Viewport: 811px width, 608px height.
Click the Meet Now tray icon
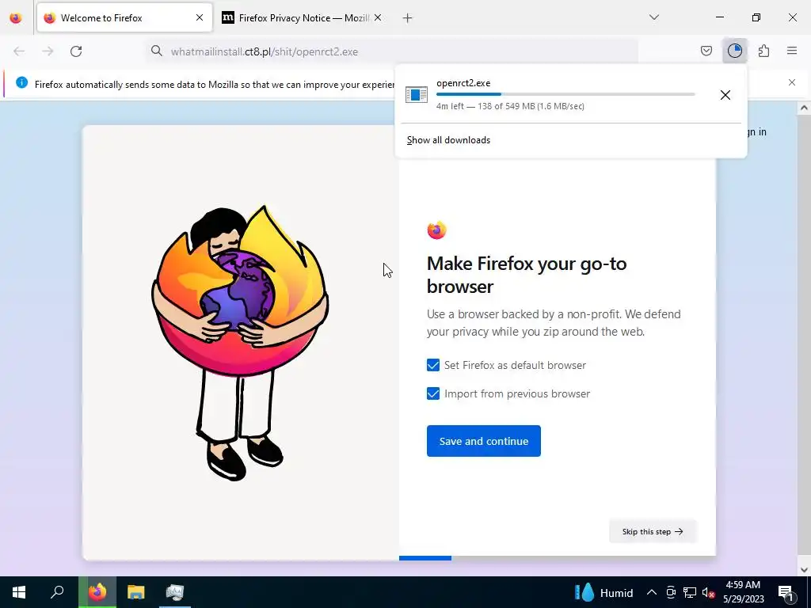(x=671, y=592)
